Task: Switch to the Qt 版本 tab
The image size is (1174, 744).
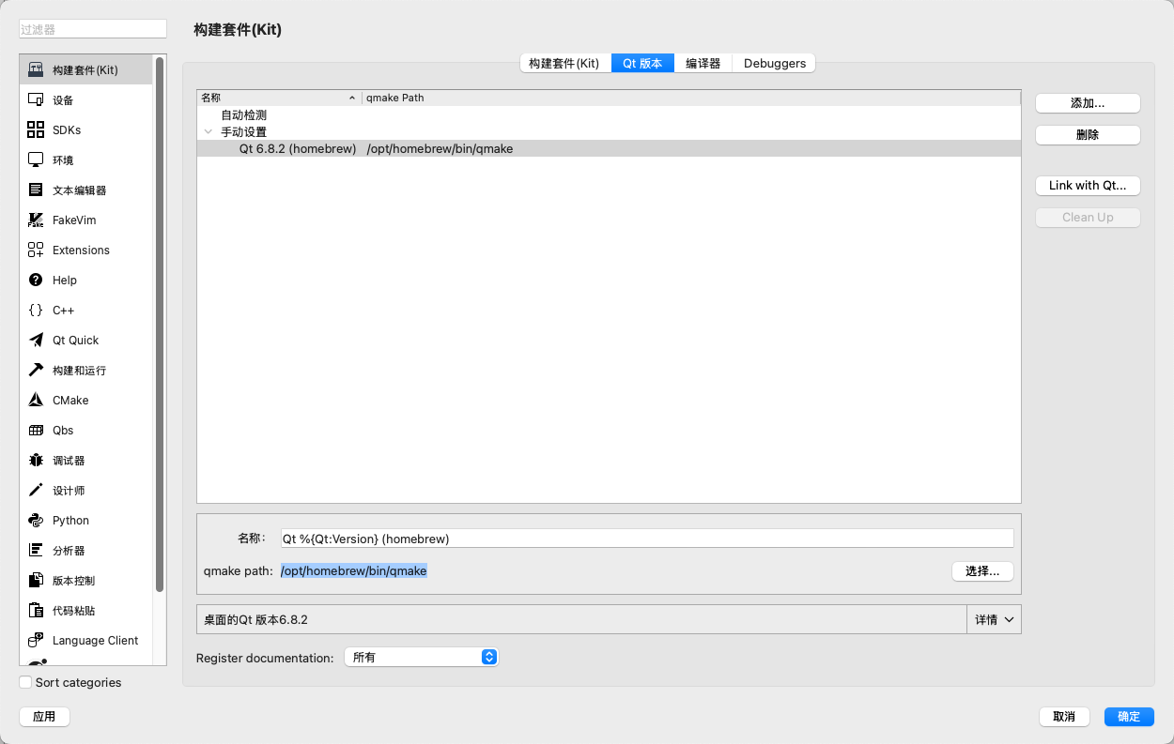Action: [642, 64]
